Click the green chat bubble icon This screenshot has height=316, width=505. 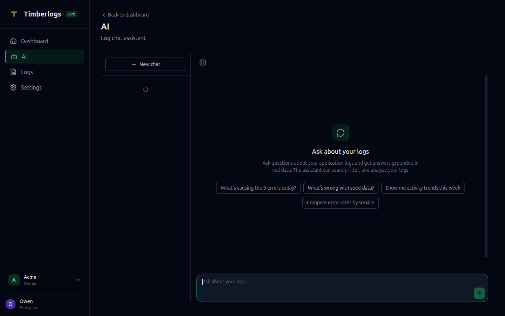pos(340,133)
